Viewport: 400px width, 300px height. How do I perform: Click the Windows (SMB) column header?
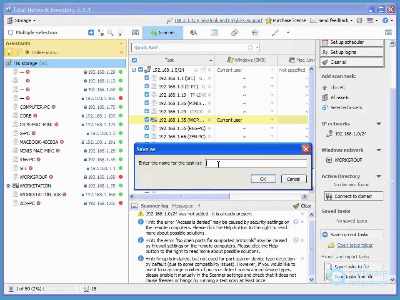(x=246, y=60)
